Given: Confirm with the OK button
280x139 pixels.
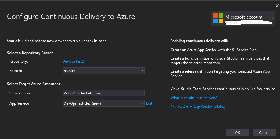Looking at the screenshot, I should click(237, 132).
